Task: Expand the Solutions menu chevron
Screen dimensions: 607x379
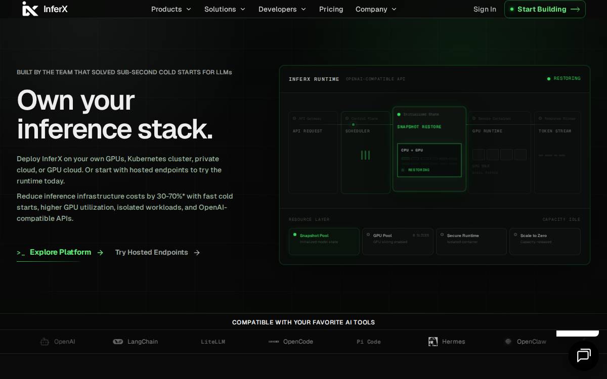Action: point(243,9)
